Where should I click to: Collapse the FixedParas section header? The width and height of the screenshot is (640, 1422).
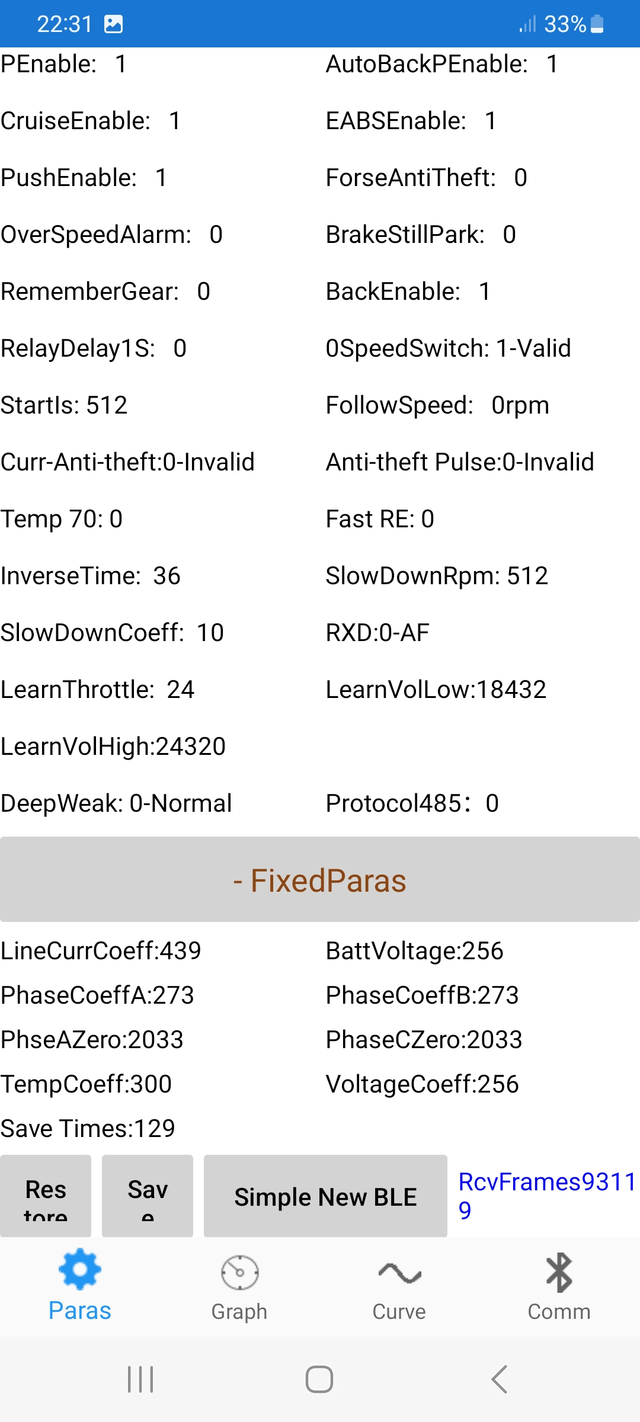tap(320, 880)
